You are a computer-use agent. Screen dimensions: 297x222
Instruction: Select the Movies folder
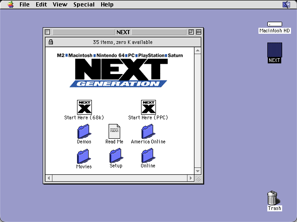click(84, 156)
